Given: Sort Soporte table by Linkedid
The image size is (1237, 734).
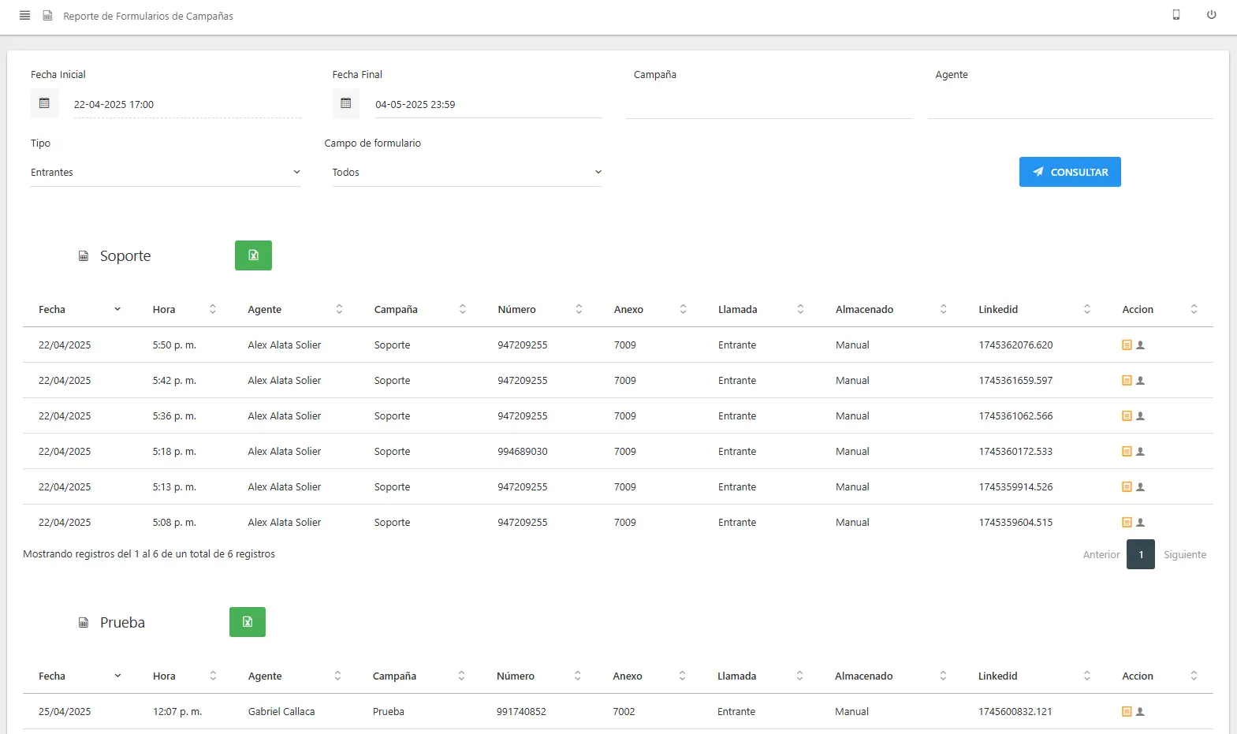Looking at the screenshot, I should tap(1034, 309).
